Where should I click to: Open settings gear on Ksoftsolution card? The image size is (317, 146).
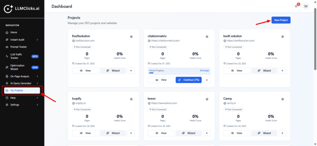click(x=131, y=37)
